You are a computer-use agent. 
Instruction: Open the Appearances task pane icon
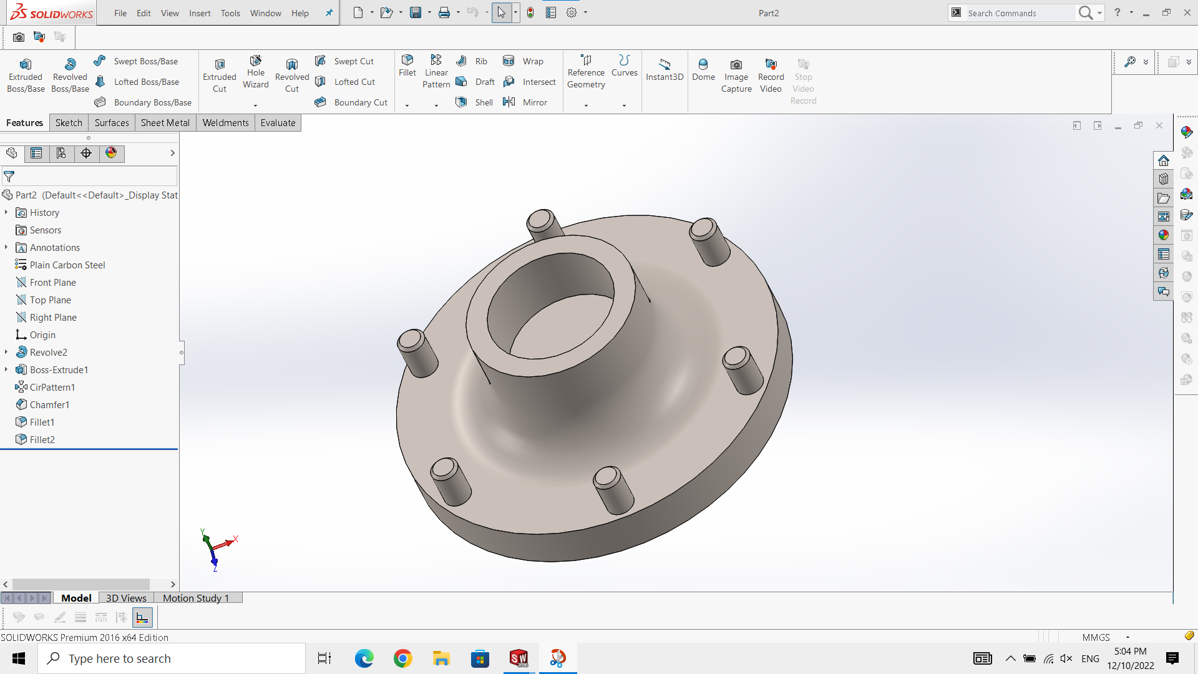click(1164, 235)
